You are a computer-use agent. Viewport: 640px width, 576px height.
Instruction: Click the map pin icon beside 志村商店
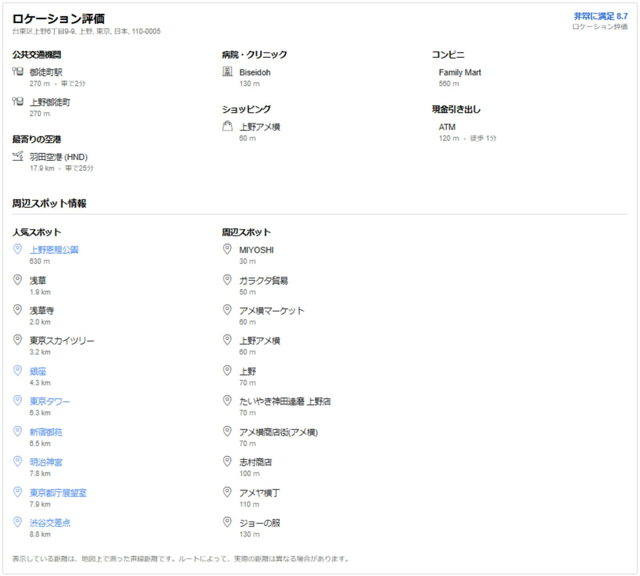coord(227,461)
